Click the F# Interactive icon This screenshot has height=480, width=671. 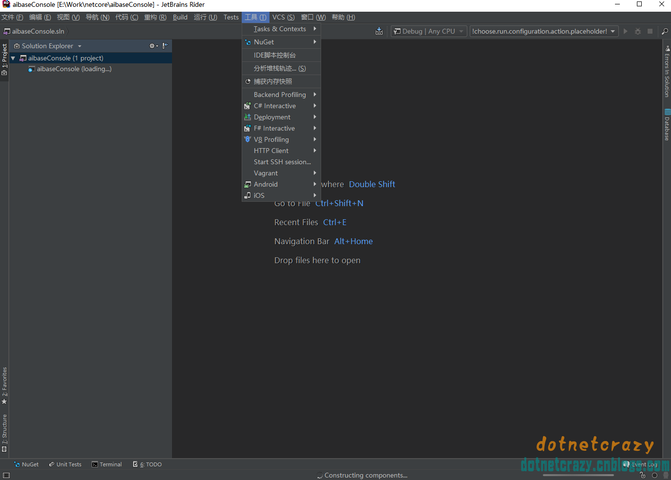248,128
